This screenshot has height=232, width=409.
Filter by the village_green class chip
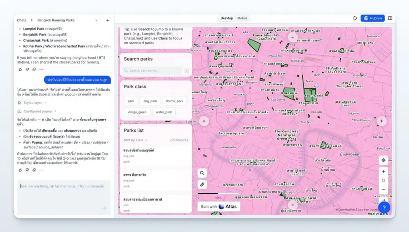coord(137,112)
